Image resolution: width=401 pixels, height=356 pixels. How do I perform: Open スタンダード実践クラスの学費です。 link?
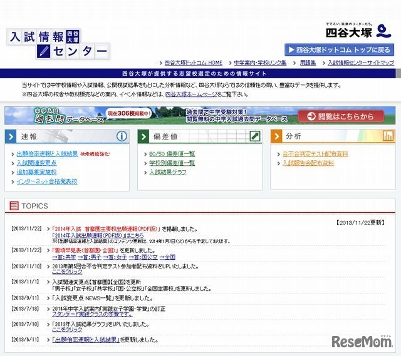[92, 314]
